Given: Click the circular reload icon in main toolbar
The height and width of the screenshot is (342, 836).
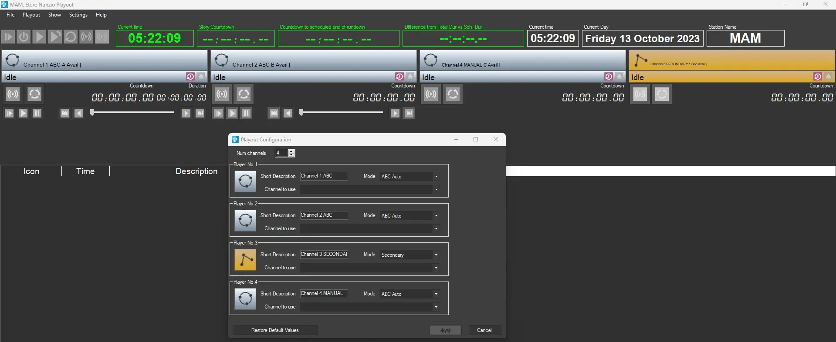Looking at the screenshot, I should 70,37.
